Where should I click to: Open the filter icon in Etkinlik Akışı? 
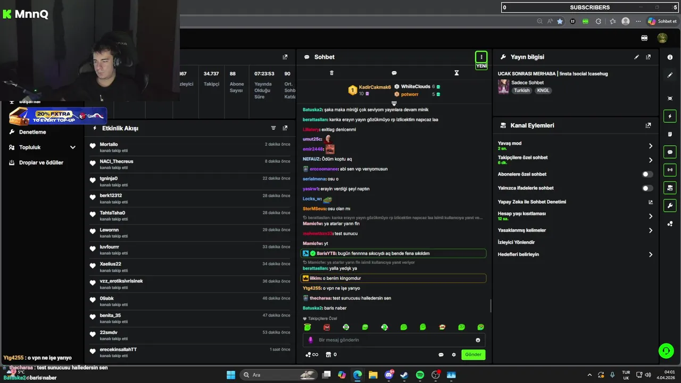[x=273, y=128]
